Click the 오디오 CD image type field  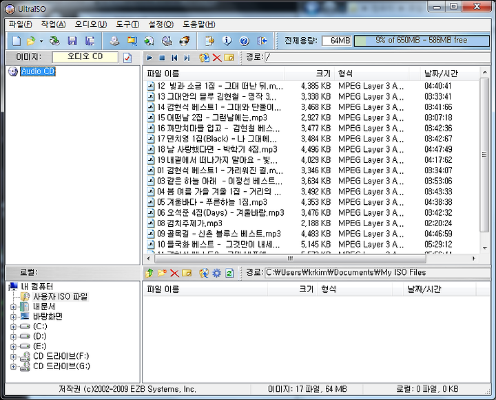(85, 57)
